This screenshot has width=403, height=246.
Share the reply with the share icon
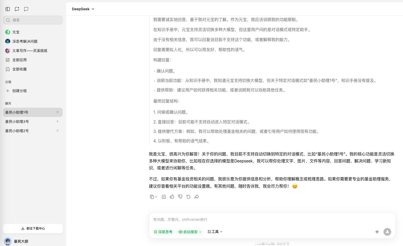click(196, 197)
